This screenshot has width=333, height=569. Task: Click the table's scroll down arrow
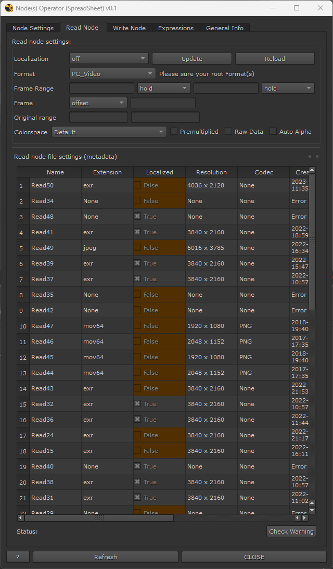point(312,510)
